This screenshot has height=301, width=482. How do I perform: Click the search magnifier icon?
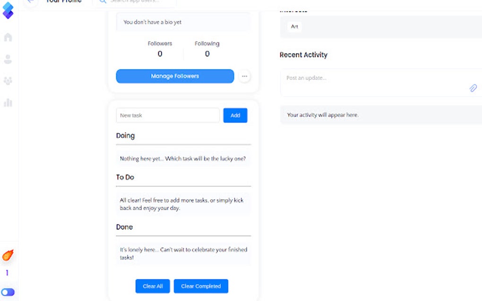coord(103,2)
